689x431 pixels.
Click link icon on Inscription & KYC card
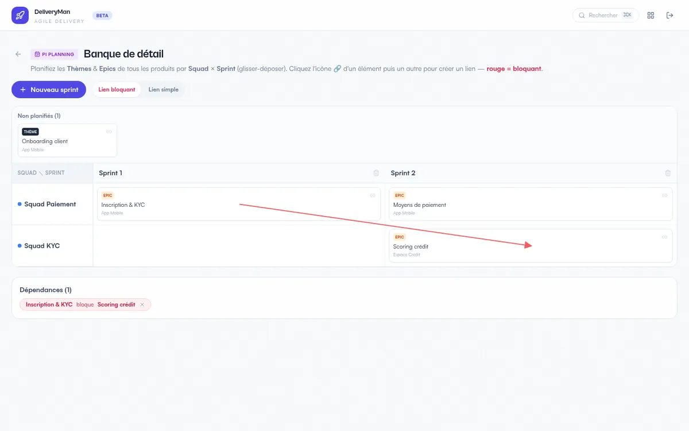pos(373,195)
